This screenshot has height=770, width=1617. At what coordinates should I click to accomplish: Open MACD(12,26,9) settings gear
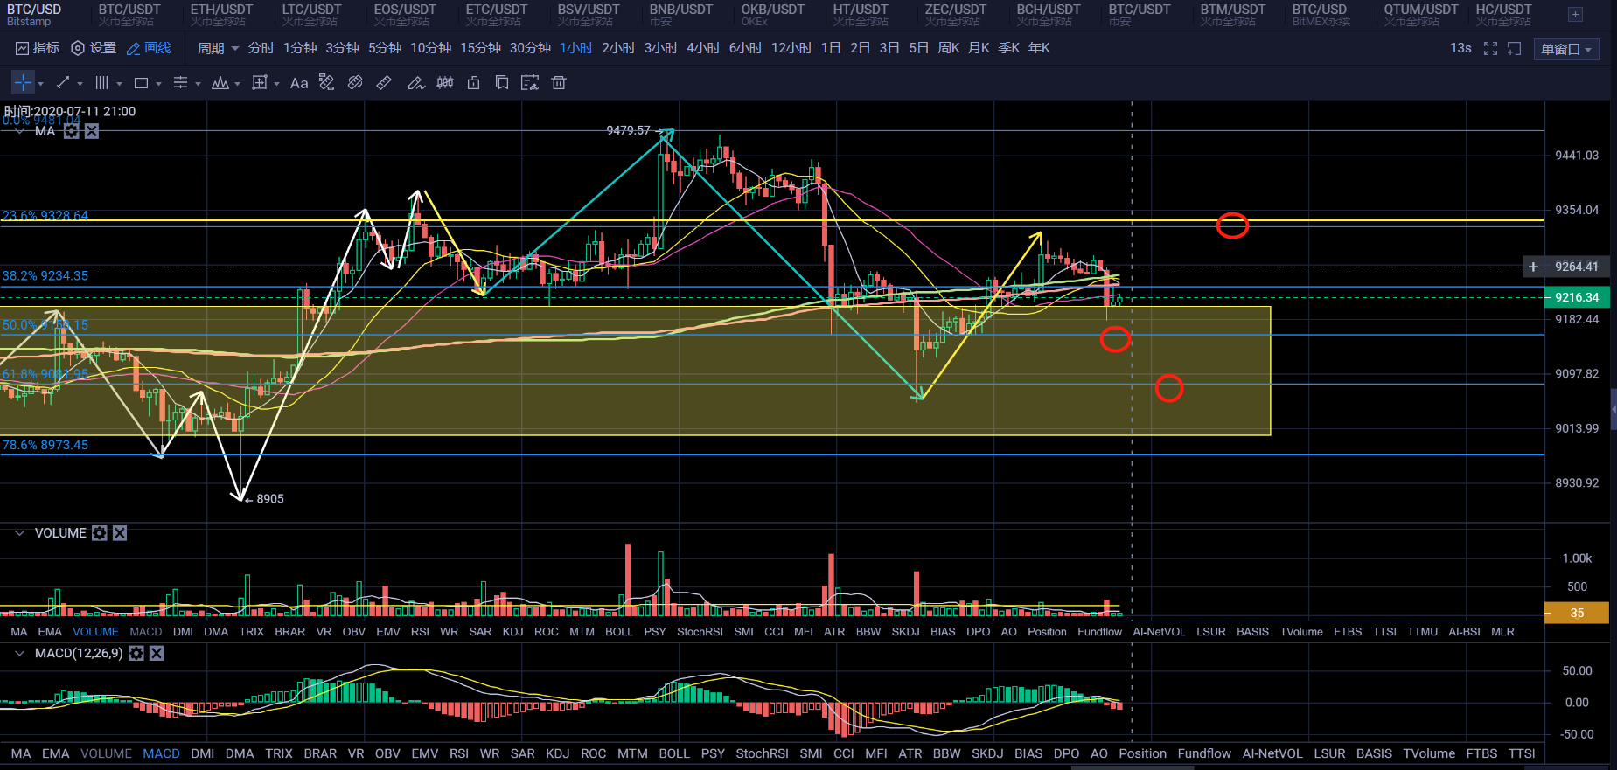136,654
